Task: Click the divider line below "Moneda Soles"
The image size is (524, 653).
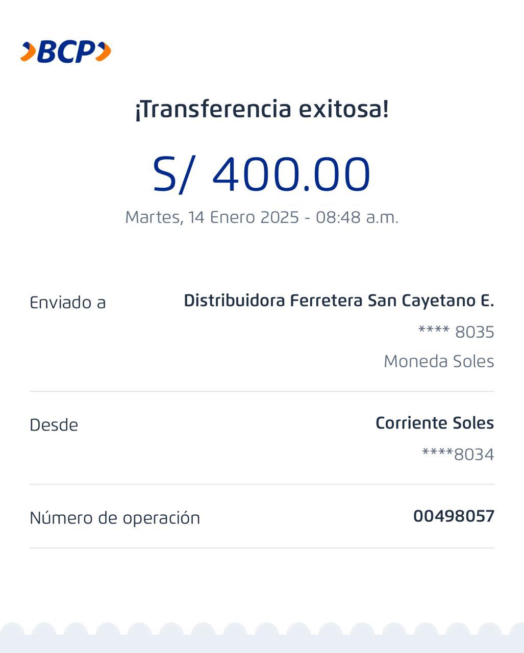Action: point(262,391)
